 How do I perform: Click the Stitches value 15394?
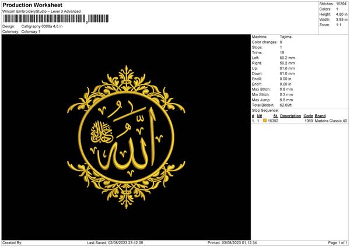coord(341,4)
